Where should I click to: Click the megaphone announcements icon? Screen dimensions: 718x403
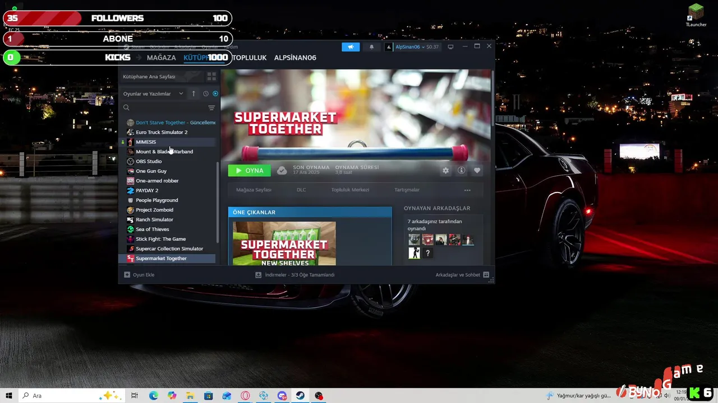(x=351, y=47)
